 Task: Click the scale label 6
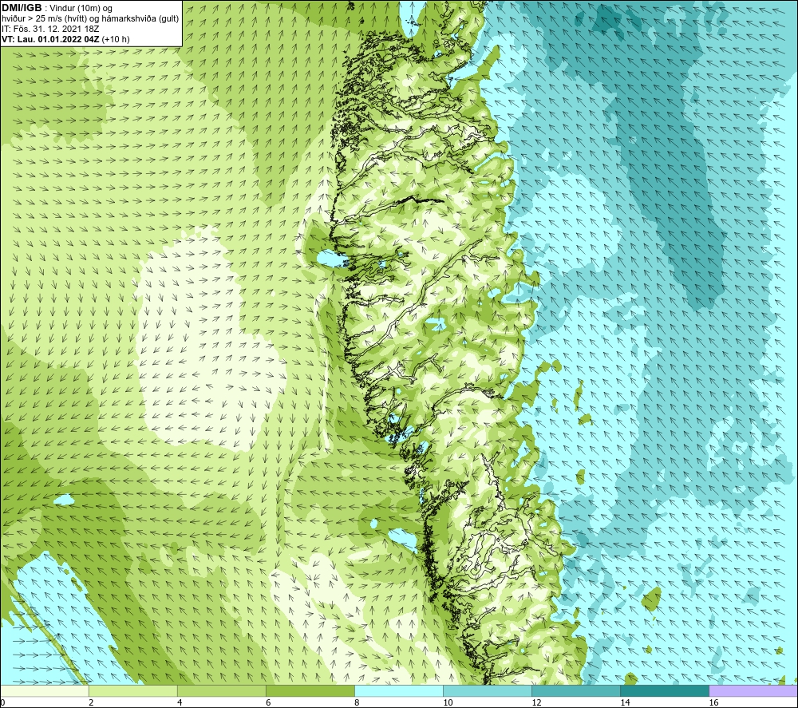click(x=268, y=703)
